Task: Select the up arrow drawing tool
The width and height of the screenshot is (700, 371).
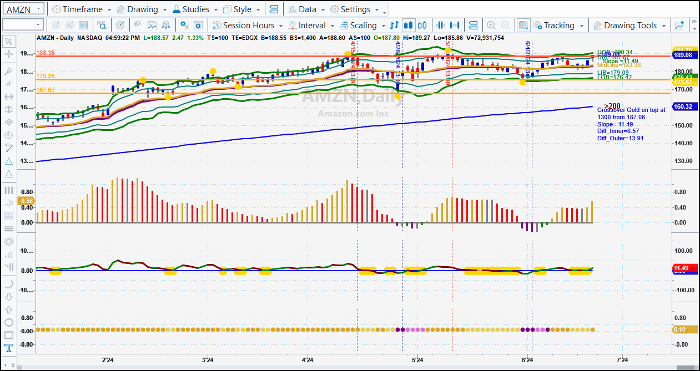Action: [x=9, y=309]
